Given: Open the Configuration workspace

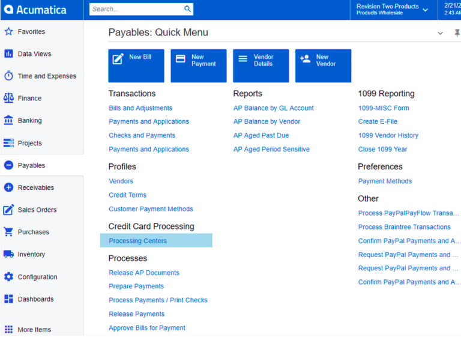Looking at the screenshot, I should tap(37, 277).
